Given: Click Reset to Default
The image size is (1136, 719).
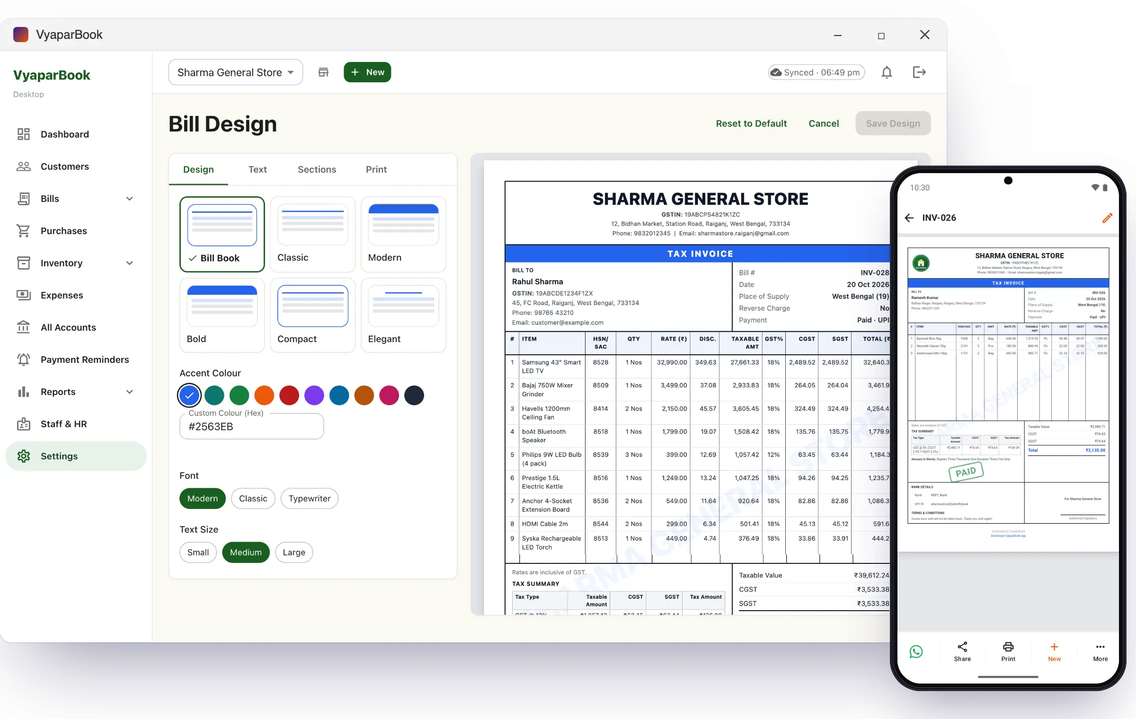Looking at the screenshot, I should [751, 123].
